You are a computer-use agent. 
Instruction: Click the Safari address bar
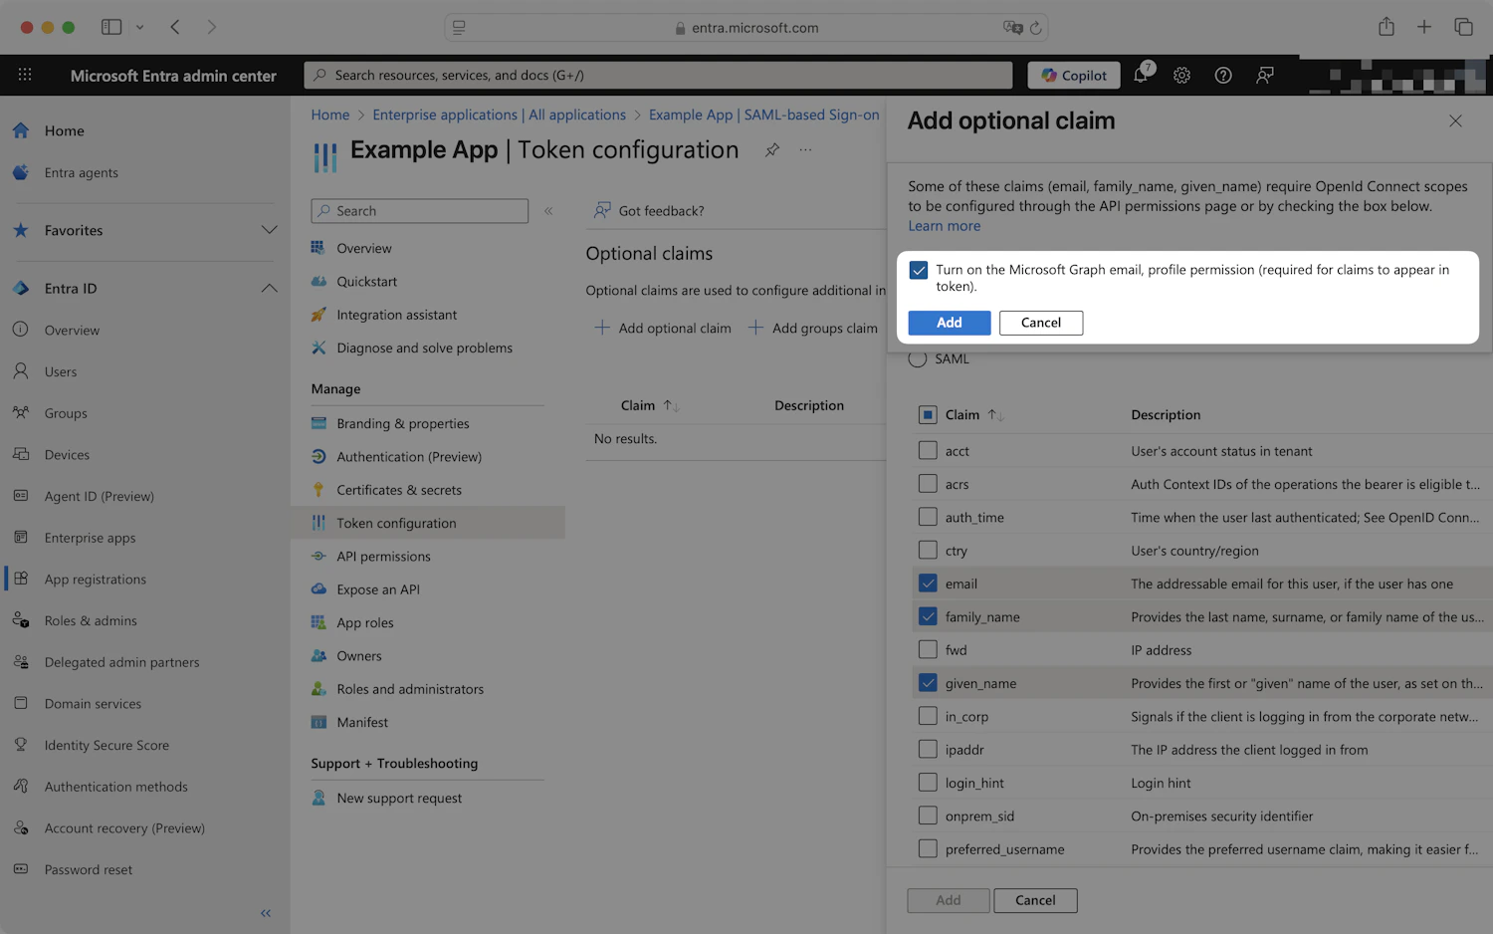(746, 28)
